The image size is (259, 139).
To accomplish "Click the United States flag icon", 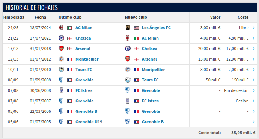I will [136, 28].
